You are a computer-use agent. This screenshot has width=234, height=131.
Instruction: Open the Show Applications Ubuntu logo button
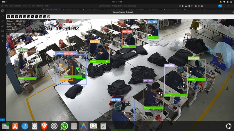[228, 126]
